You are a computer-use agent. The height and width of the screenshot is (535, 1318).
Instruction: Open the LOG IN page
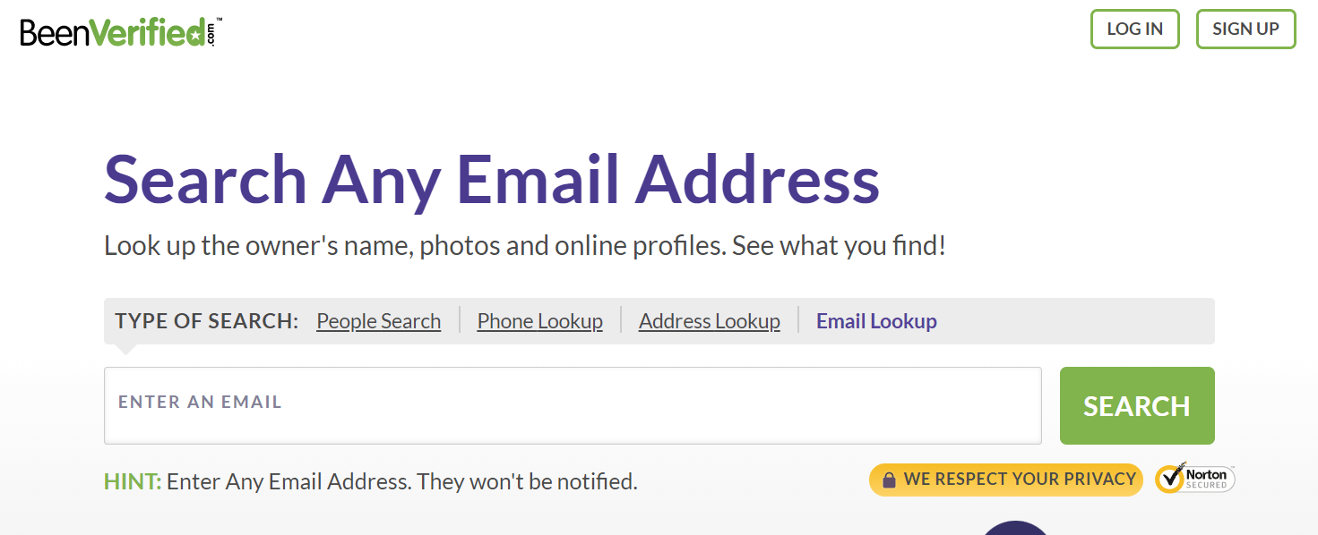(x=1134, y=29)
